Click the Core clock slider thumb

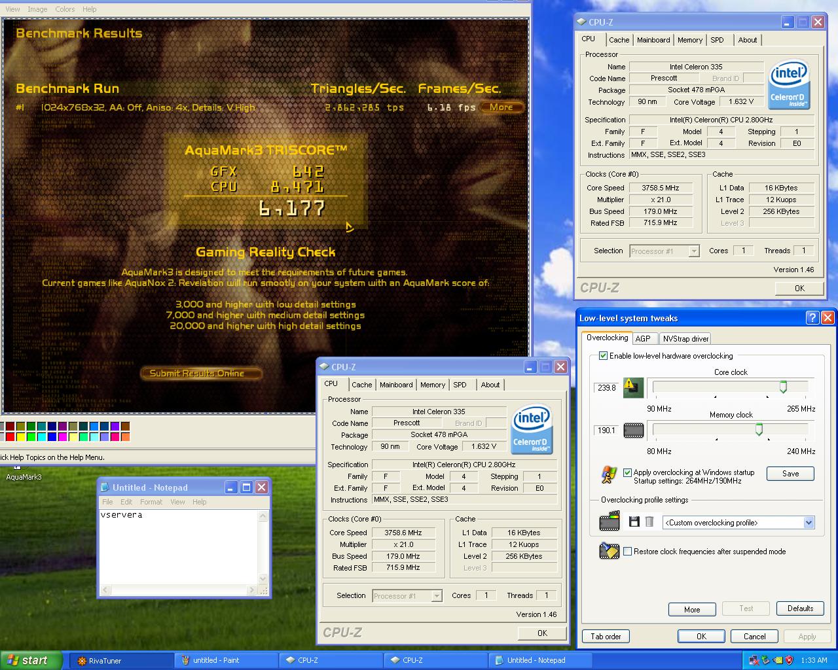point(783,387)
